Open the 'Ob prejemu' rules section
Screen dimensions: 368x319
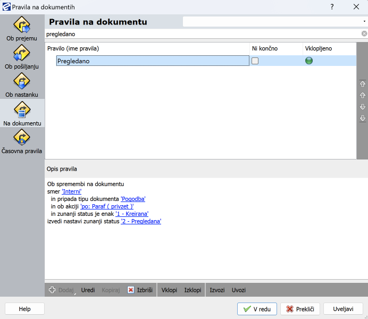(22, 29)
